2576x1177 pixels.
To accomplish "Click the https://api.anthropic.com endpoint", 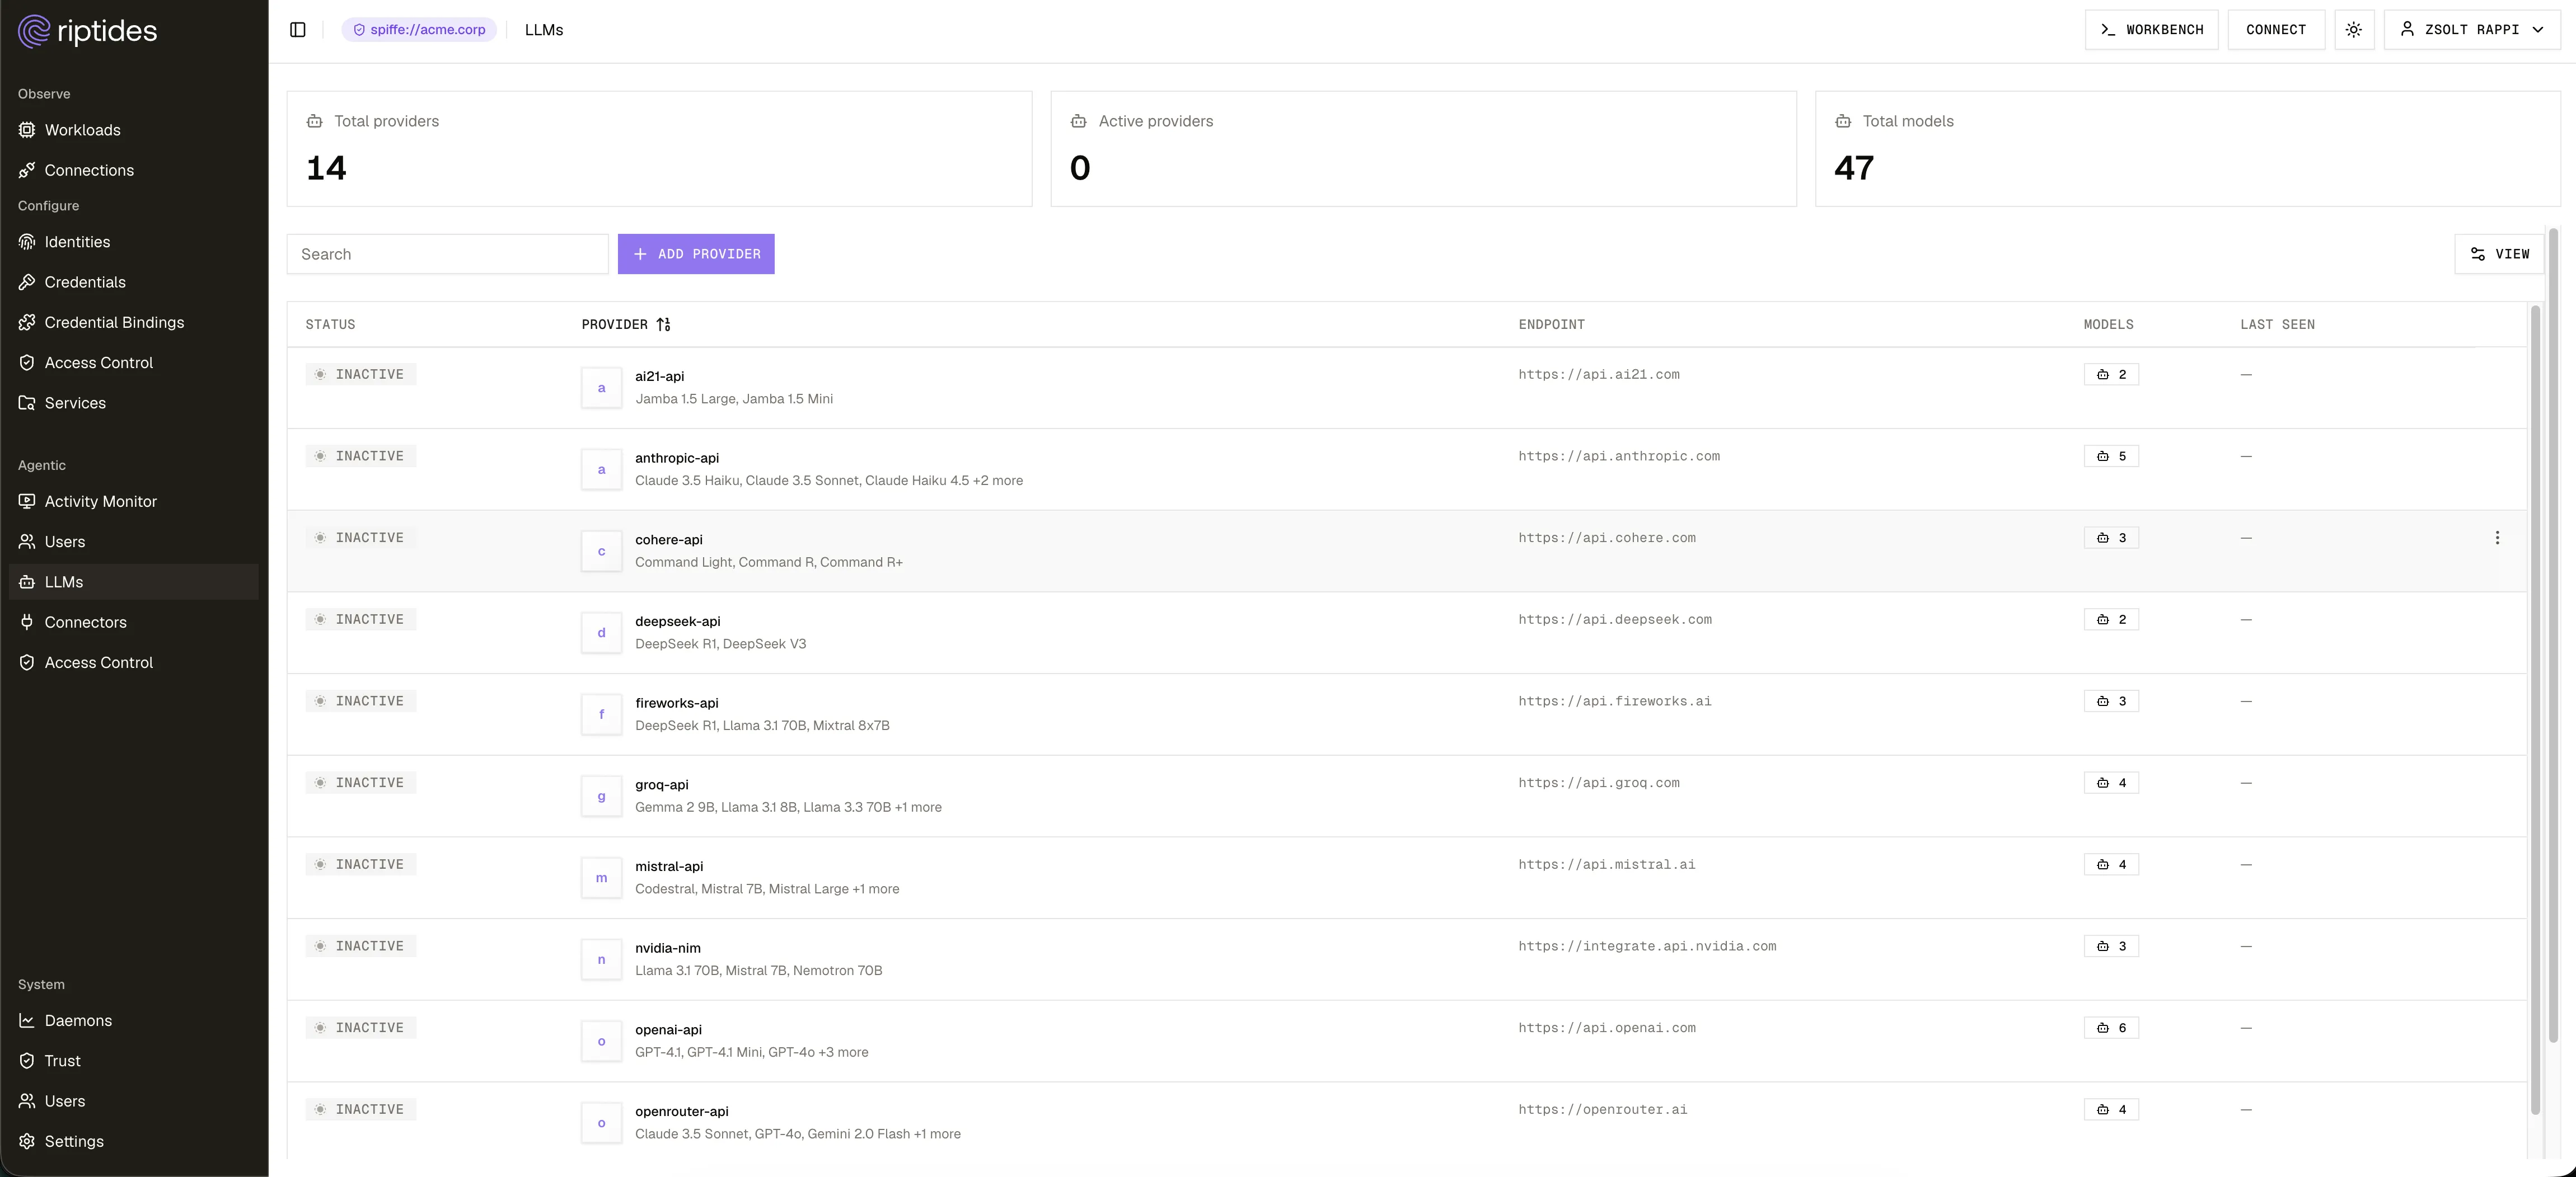I will [1619, 456].
